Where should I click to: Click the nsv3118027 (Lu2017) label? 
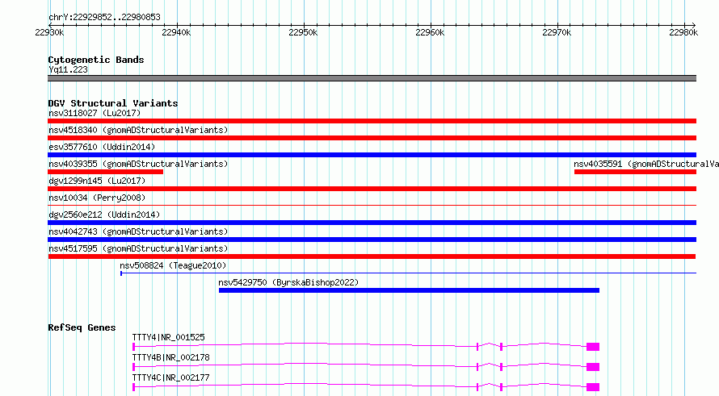point(95,113)
